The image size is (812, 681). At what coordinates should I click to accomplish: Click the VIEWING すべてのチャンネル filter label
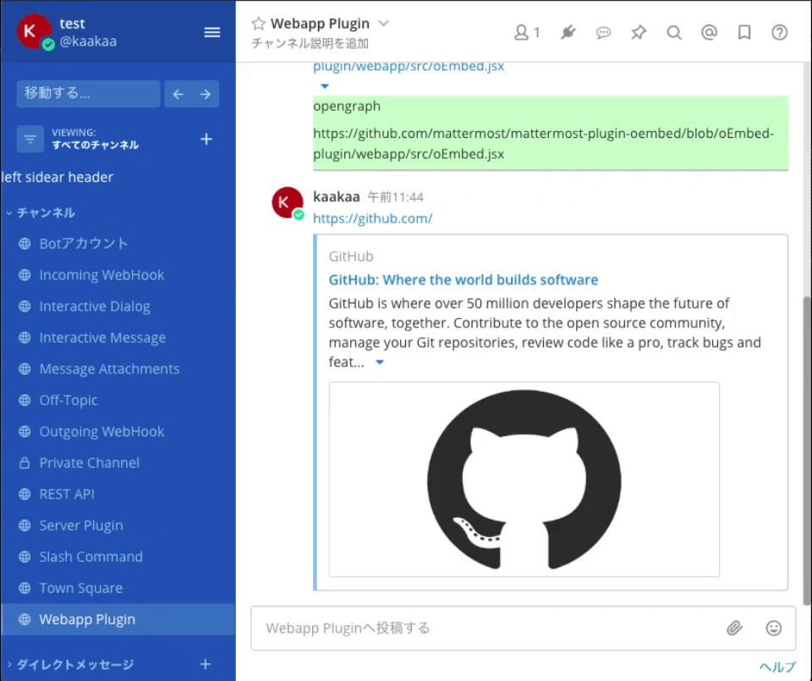[x=95, y=139]
